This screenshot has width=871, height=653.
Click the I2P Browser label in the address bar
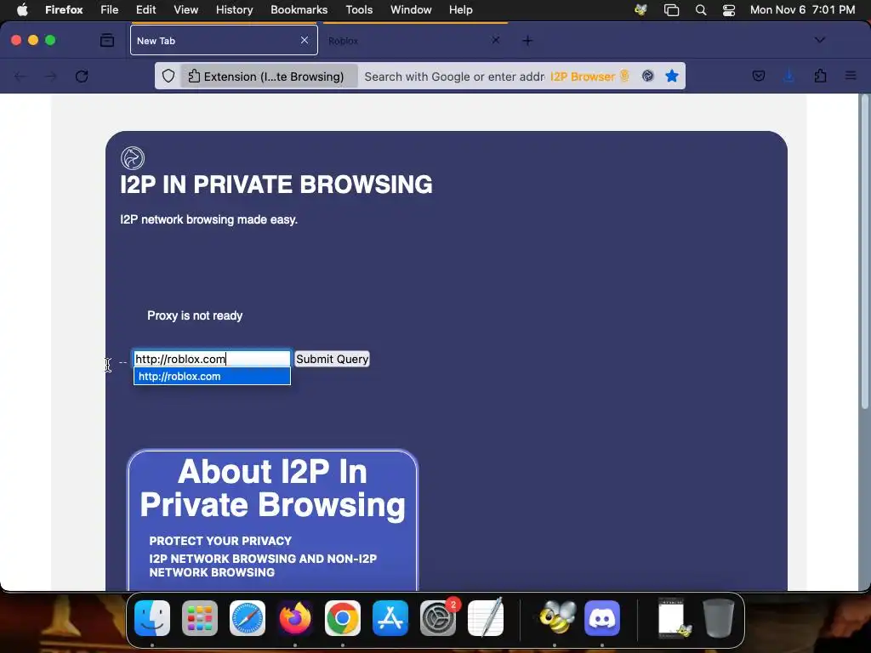[x=583, y=77]
